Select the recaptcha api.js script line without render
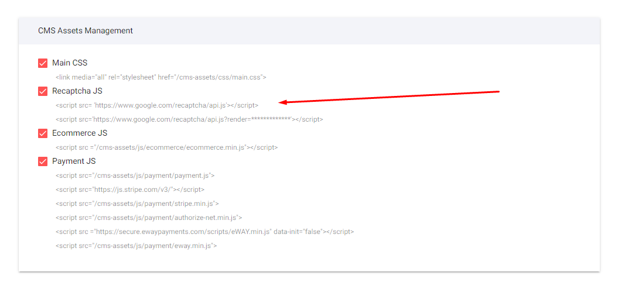 point(157,105)
